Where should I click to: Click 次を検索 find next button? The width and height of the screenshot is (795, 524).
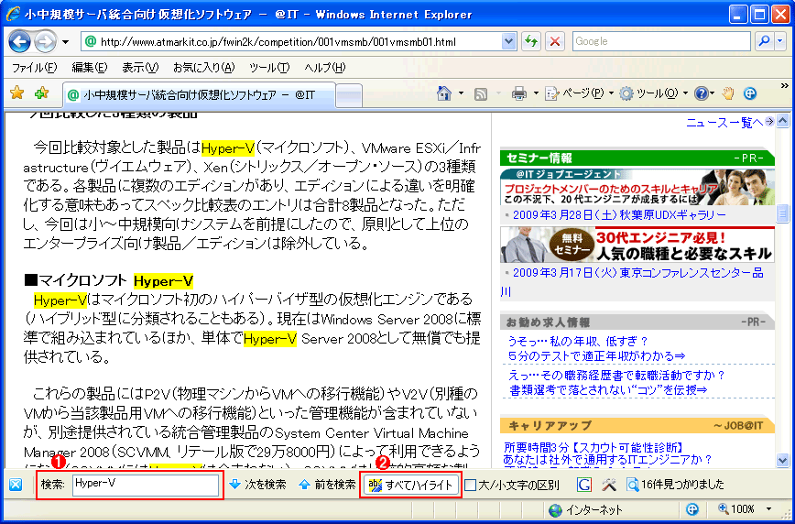258,485
